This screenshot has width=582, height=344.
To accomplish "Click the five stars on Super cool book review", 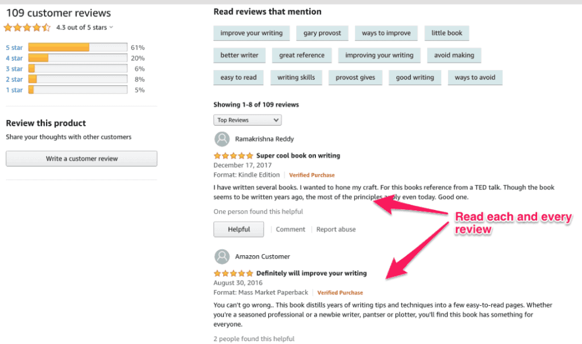I will click(x=233, y=155).
